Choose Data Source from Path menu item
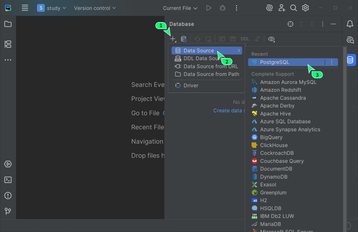Image resolution: width=358 pixels, height=232 pixels. (211, 74)
